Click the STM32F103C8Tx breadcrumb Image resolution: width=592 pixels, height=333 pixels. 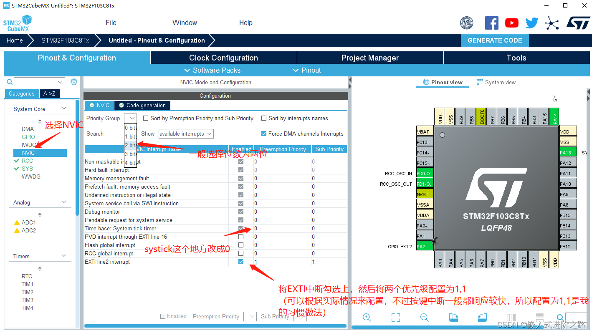point(65,40)
